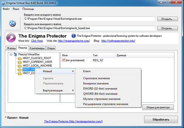Image resolution: width=184 pixels, height=128 pixels.
Task: Click the Enigma title bar app icon
Action: click(x=3, y=3)
